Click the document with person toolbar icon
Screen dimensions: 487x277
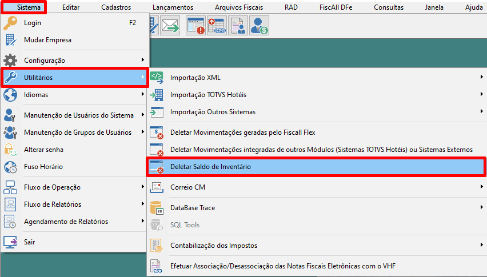pyautogui.click(x=238, y=26)
